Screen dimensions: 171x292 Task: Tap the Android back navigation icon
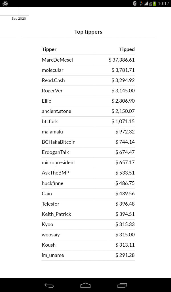[49, 285]
